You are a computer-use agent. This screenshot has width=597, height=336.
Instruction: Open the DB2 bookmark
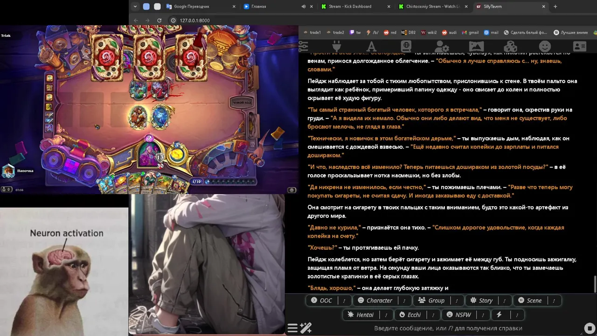tap(409, 33)
